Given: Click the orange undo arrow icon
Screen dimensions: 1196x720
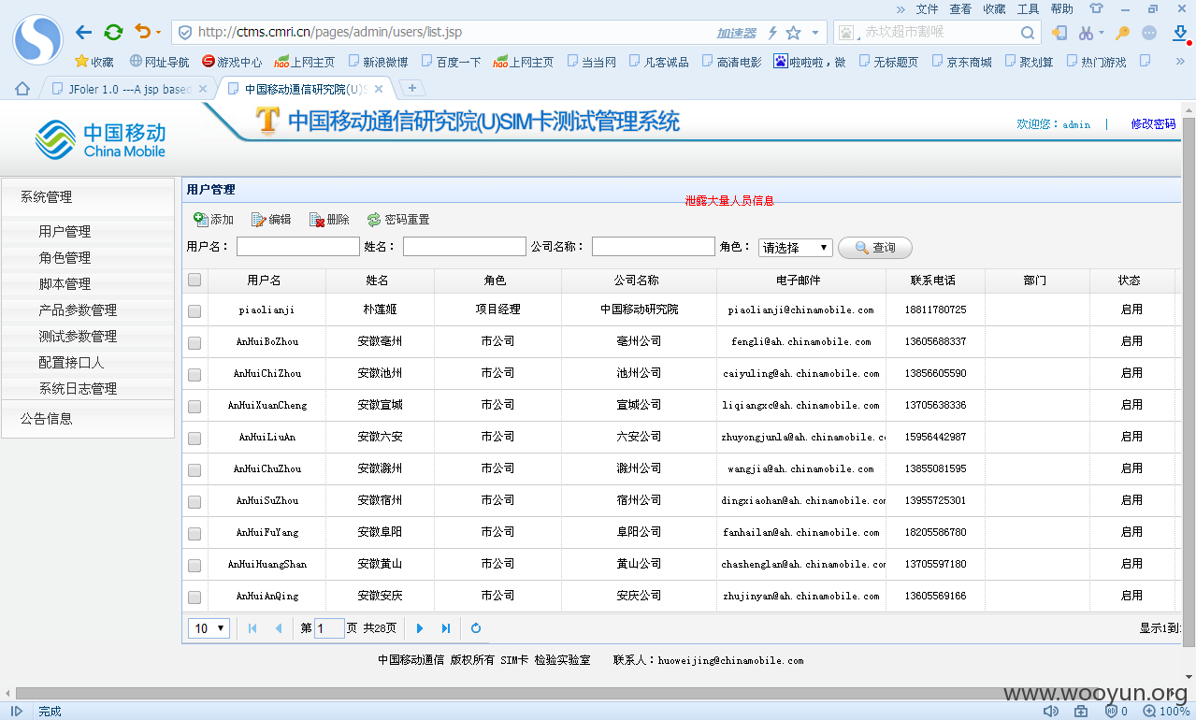Looking at the screenshot, I should click(142, 32).
